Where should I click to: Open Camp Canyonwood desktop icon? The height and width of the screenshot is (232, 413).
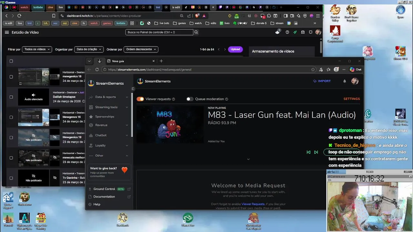tap(335, 34)
